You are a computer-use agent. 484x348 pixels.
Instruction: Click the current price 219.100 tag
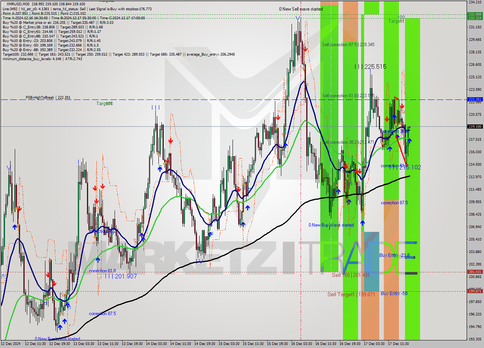point(475,127)
